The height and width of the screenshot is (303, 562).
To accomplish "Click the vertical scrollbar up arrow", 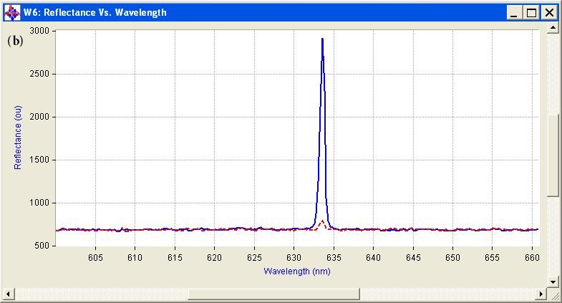I will click(x=553, y=28).
